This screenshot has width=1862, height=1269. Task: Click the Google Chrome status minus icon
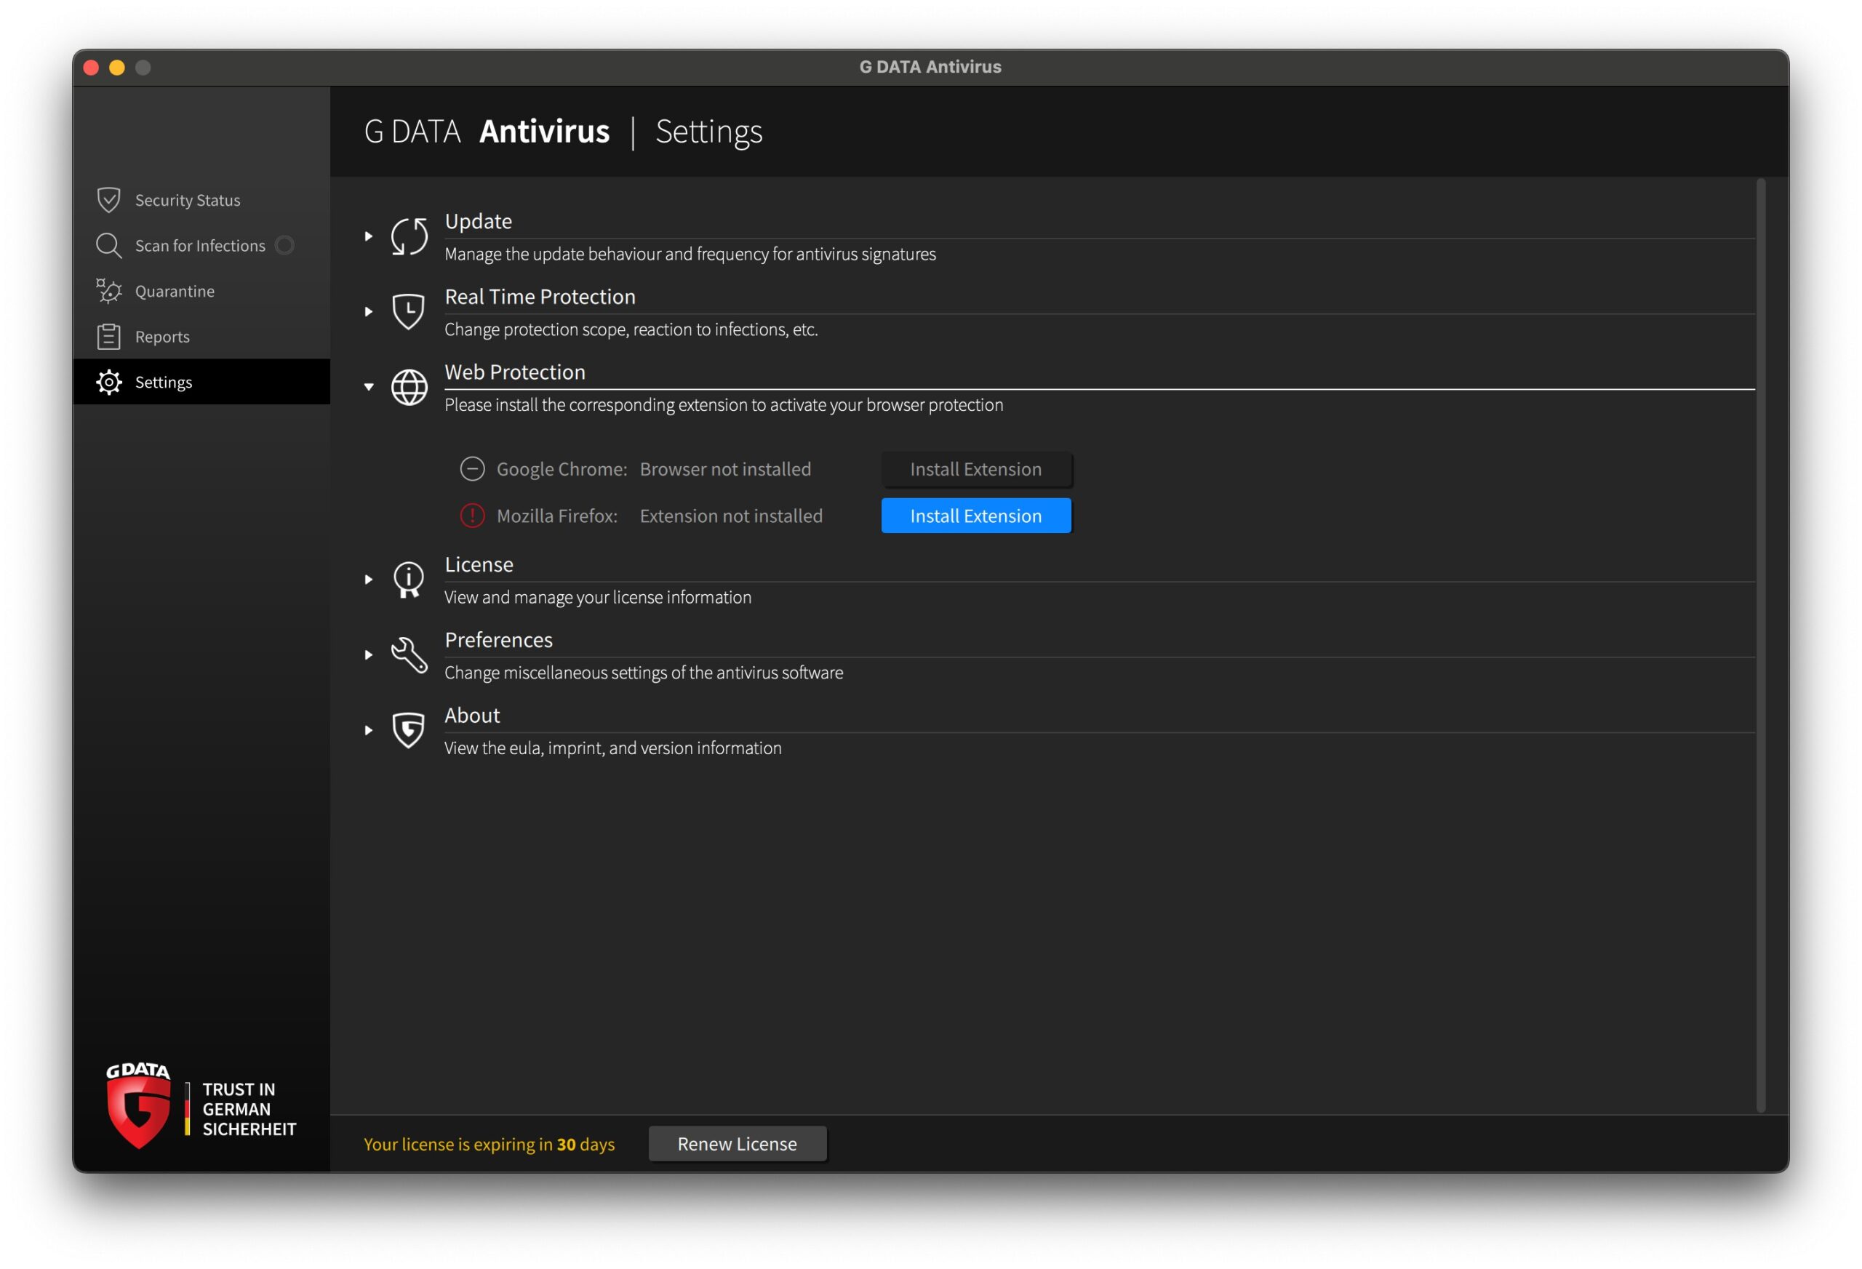pyautogui.click(x=472, y=468)
